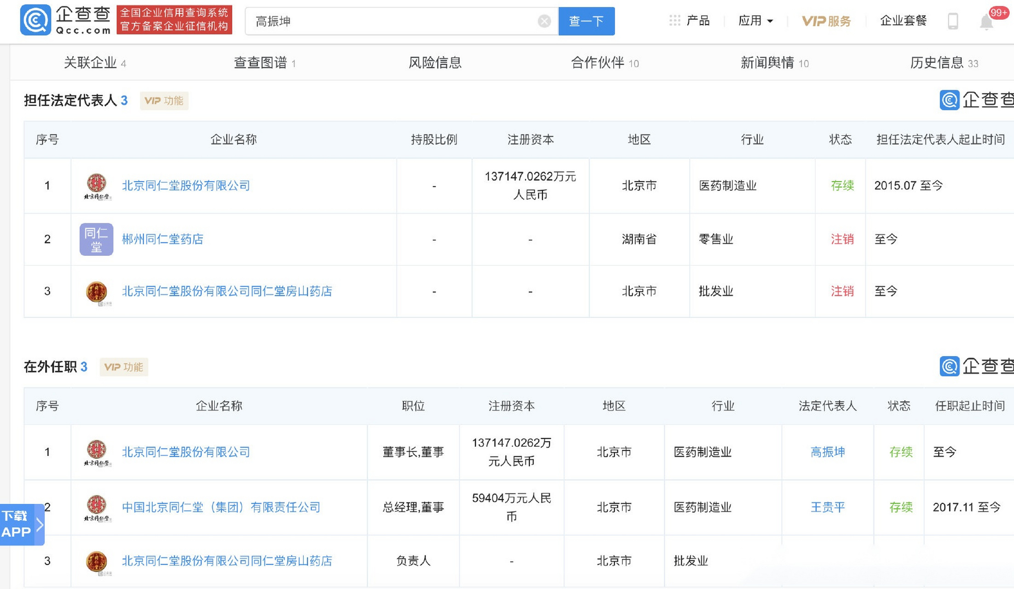
Task: Open 郴州同仁堂药店 link
Action: [162, 239]
